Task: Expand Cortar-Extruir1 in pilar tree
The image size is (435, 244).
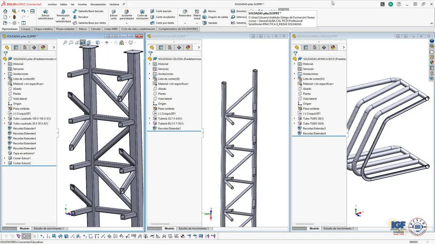Action: (5, 158)
